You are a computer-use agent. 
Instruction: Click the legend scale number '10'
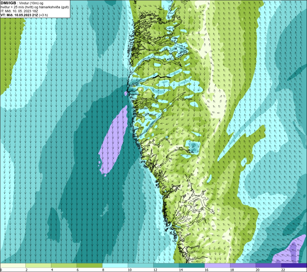130,270
